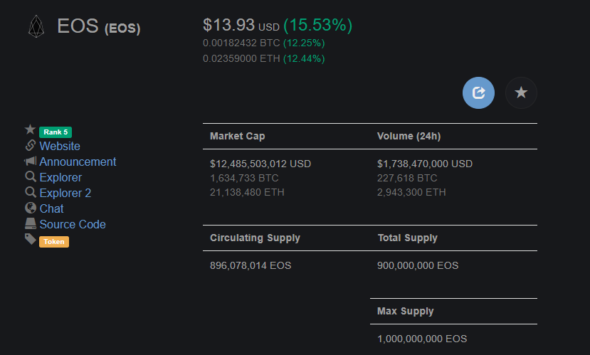Click the magnifier icon beside Explorer 2
Viewport: 590px width, 355px height.
tap(31, 192)
